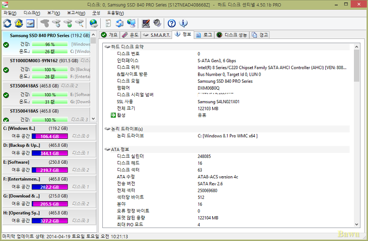Click the refresh icon with yellow warning triangle
The image size is (368, 241).
point(19,23)
